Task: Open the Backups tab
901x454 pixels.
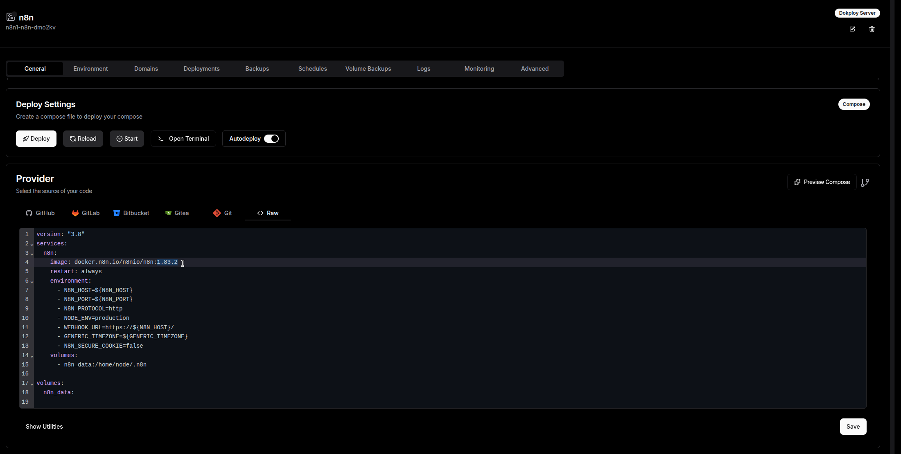Action: point(257,69)
